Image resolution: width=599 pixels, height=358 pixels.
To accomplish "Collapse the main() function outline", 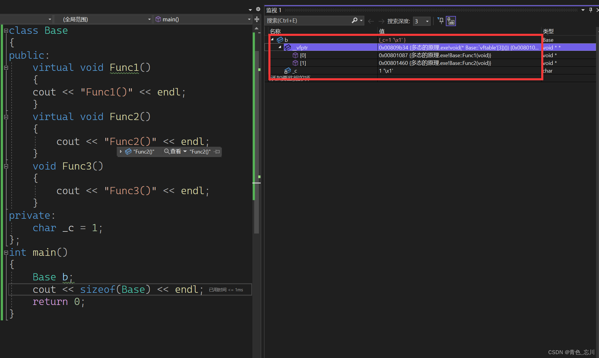I will pyautogui.click(x=6, y=252).
